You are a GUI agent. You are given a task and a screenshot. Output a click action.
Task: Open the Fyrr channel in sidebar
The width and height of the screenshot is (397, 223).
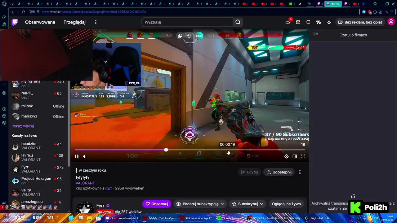tap(38, 169)
